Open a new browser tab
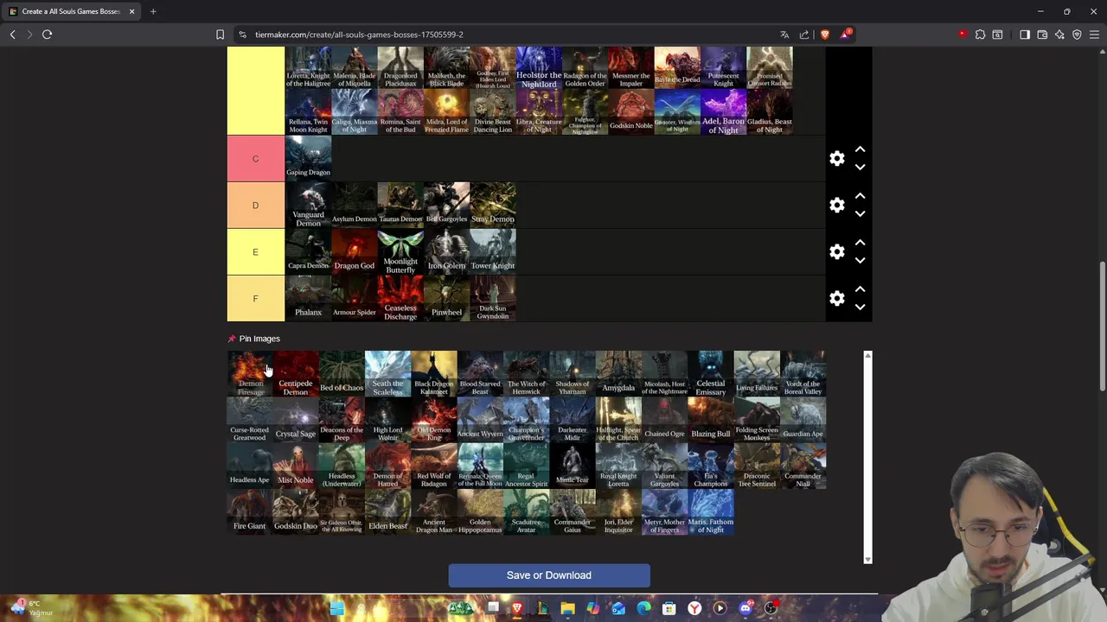This screenshot has width=1107, height=622. tap(153, 11)
